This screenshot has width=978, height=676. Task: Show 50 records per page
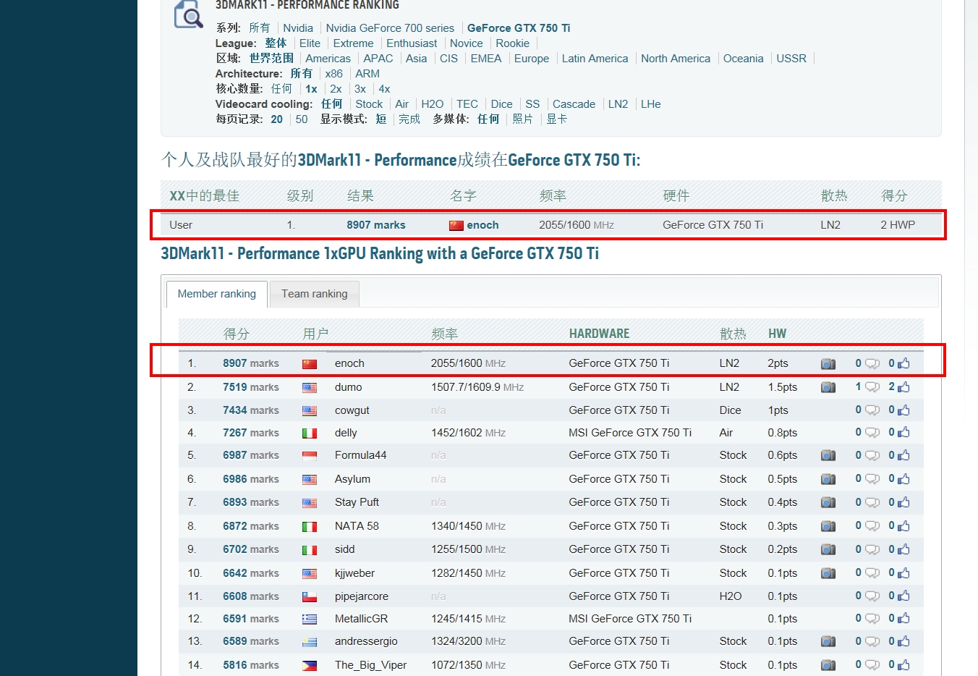(302, 119)
